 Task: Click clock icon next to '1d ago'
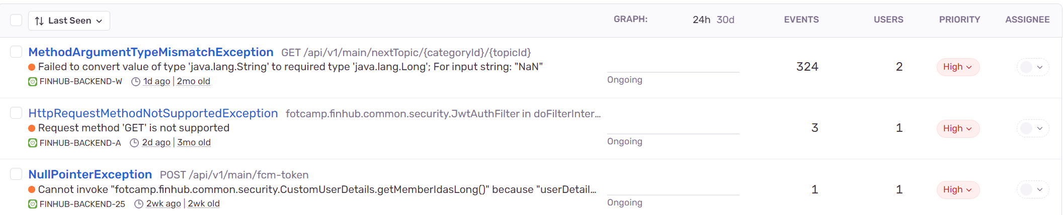(135, 82)
